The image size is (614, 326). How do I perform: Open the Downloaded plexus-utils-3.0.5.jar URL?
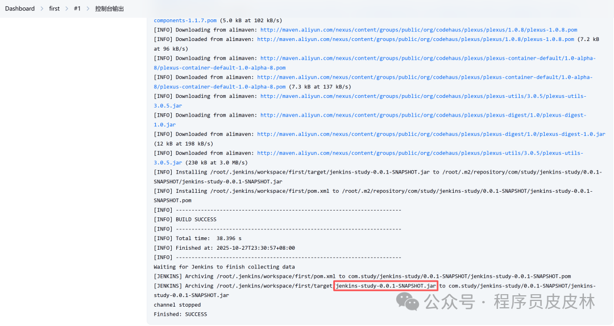coord(368,158)
